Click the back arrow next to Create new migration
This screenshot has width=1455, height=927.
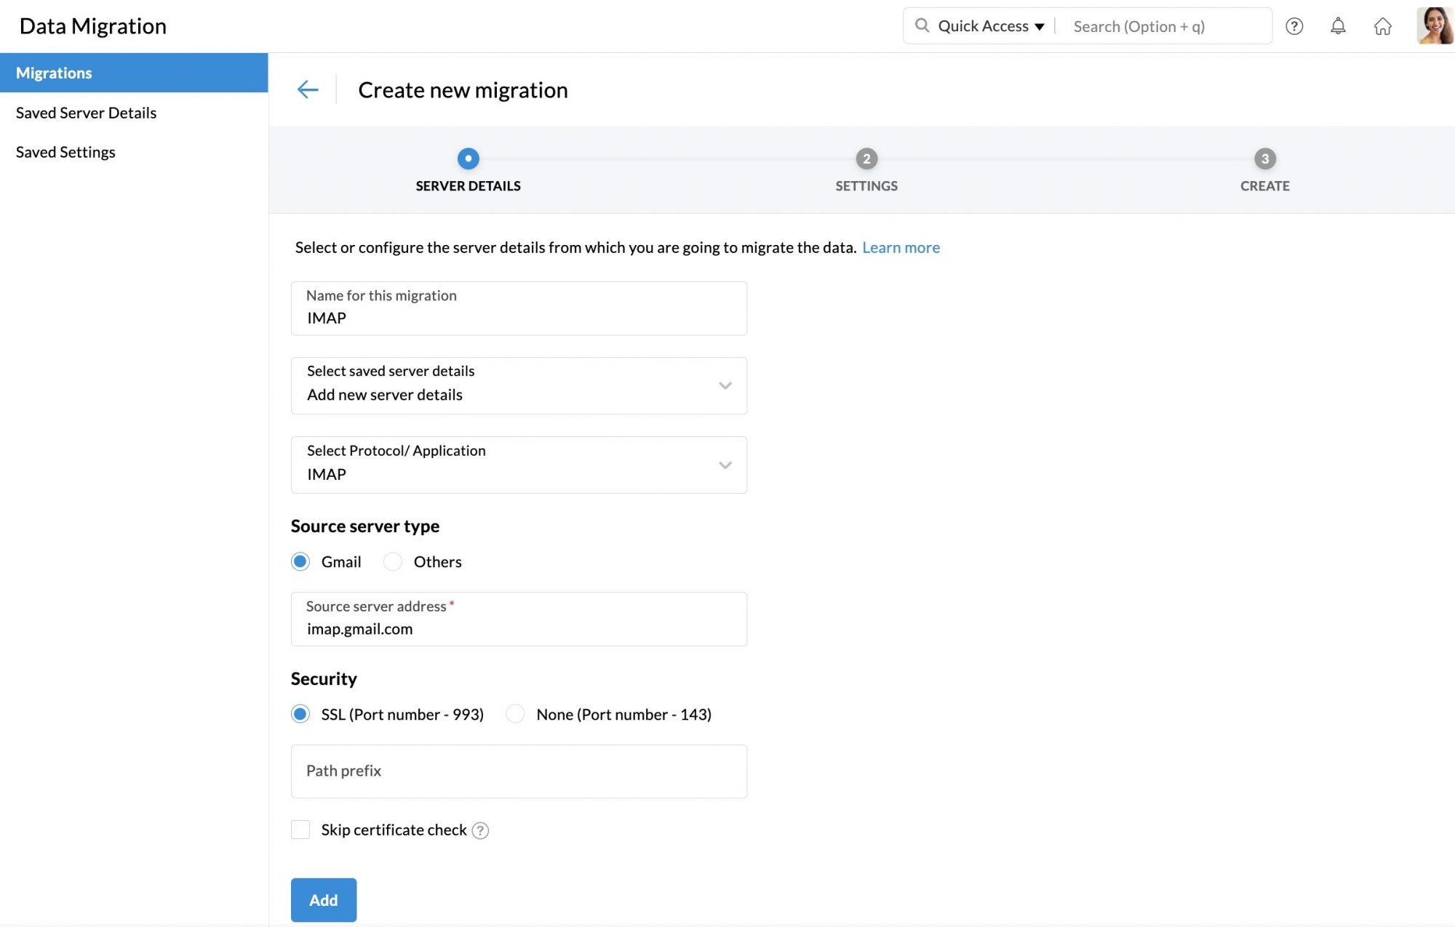308,89
